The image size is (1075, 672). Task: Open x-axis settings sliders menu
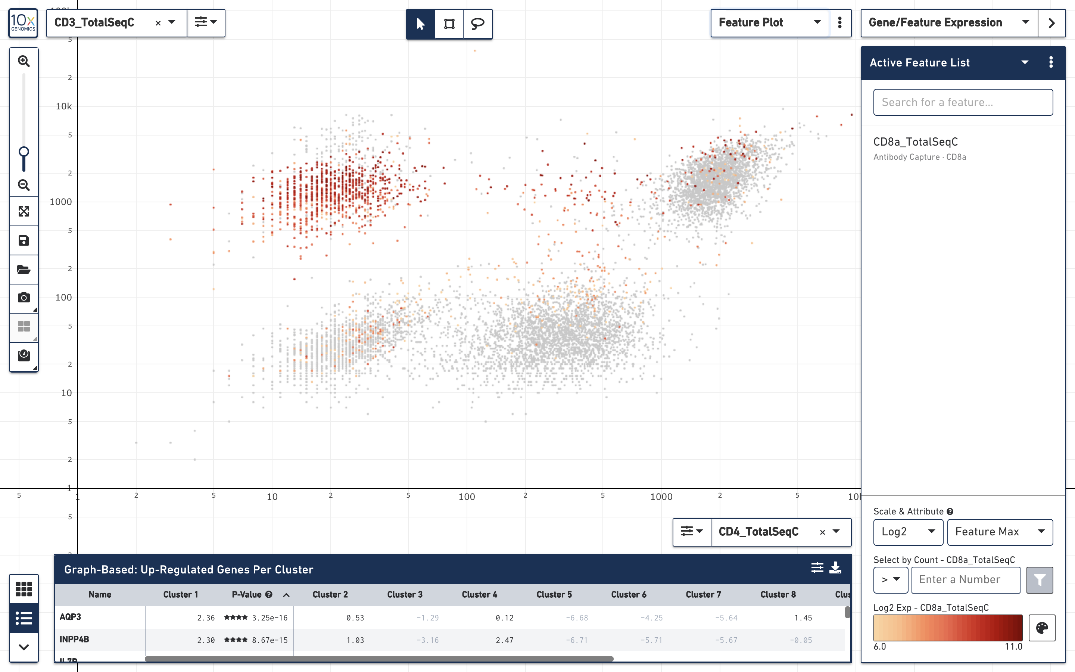click(x=692, y=532)
